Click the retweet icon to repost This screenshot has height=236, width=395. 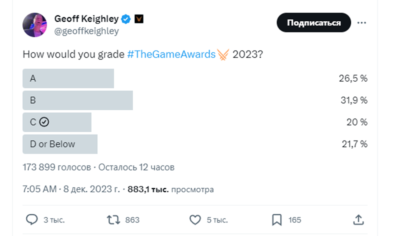(x=113, y=220)
